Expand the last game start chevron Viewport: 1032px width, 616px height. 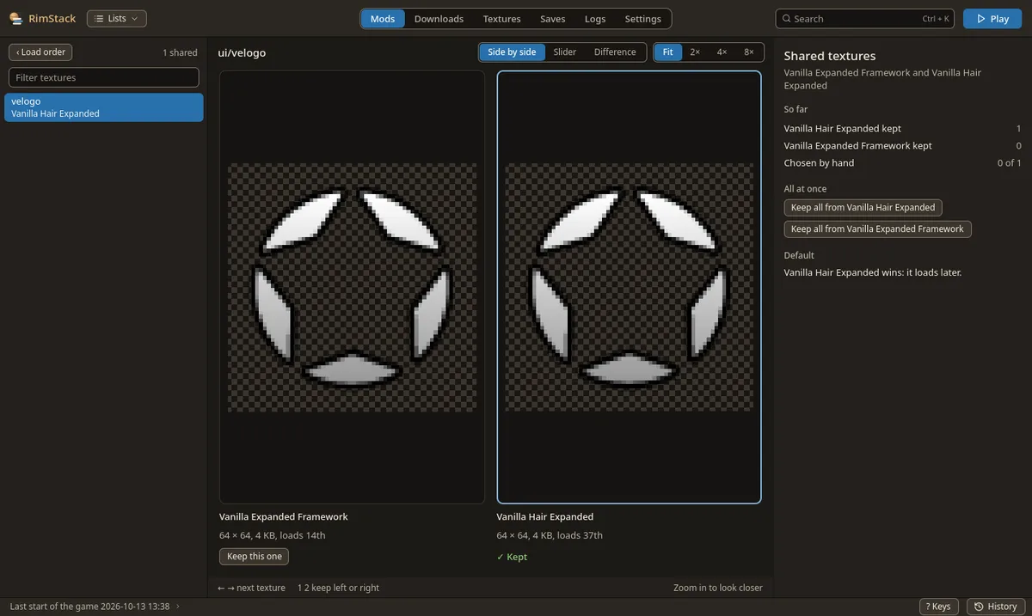(x=178, y=607)
